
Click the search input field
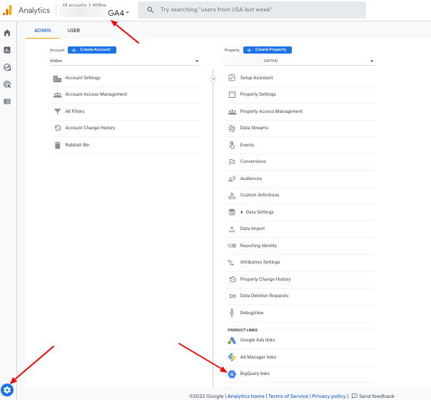point(252,10)
